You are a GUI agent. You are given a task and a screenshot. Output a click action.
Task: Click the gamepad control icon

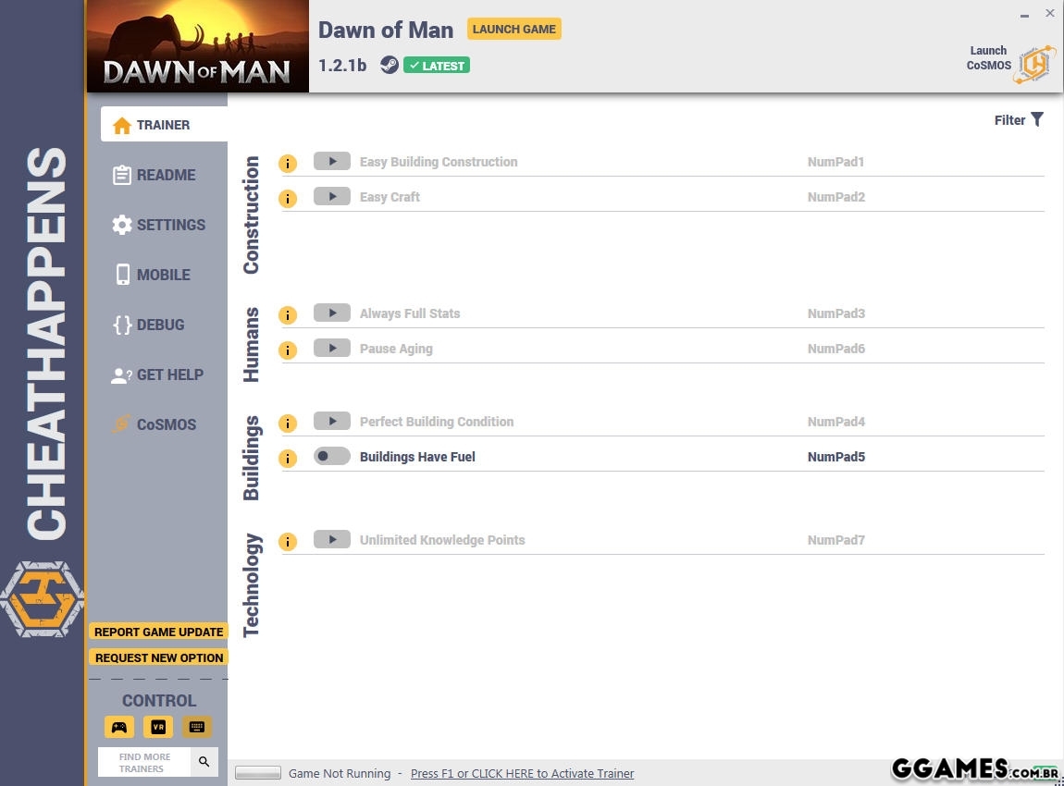(119, 727)
